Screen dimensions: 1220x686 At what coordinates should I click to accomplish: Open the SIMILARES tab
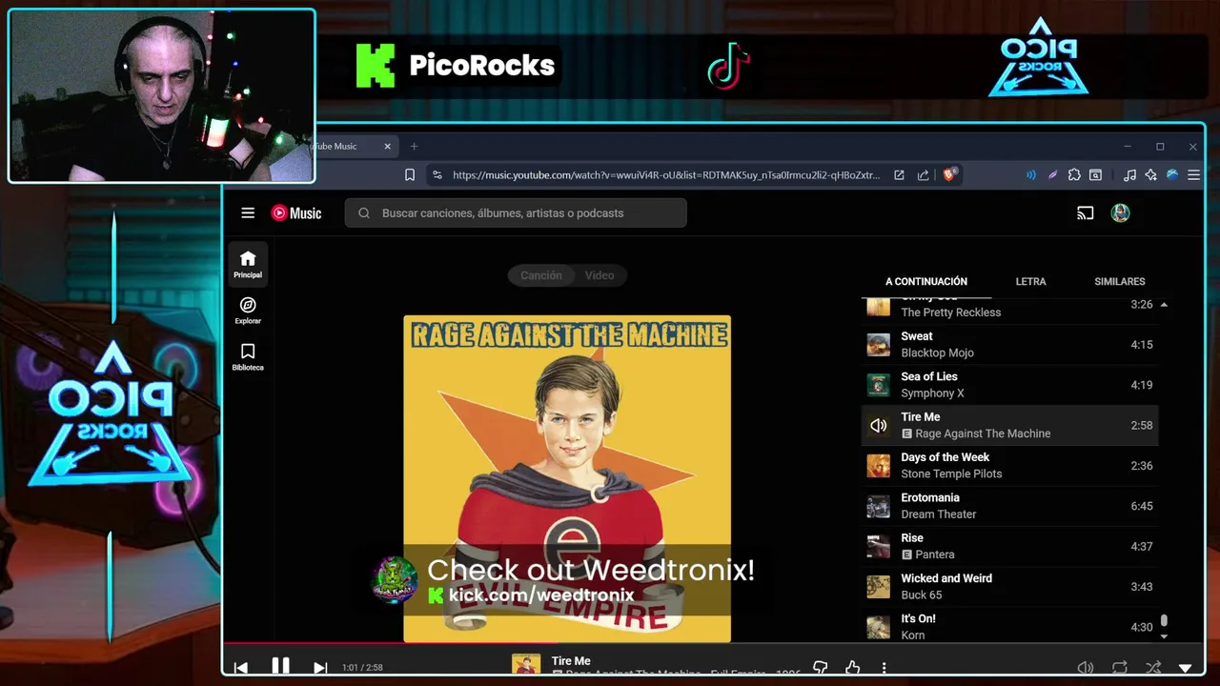1120,282
